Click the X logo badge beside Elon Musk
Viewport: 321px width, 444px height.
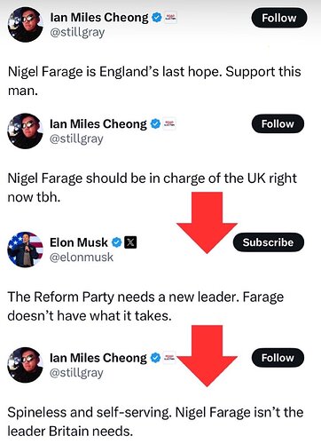point(130,242)
